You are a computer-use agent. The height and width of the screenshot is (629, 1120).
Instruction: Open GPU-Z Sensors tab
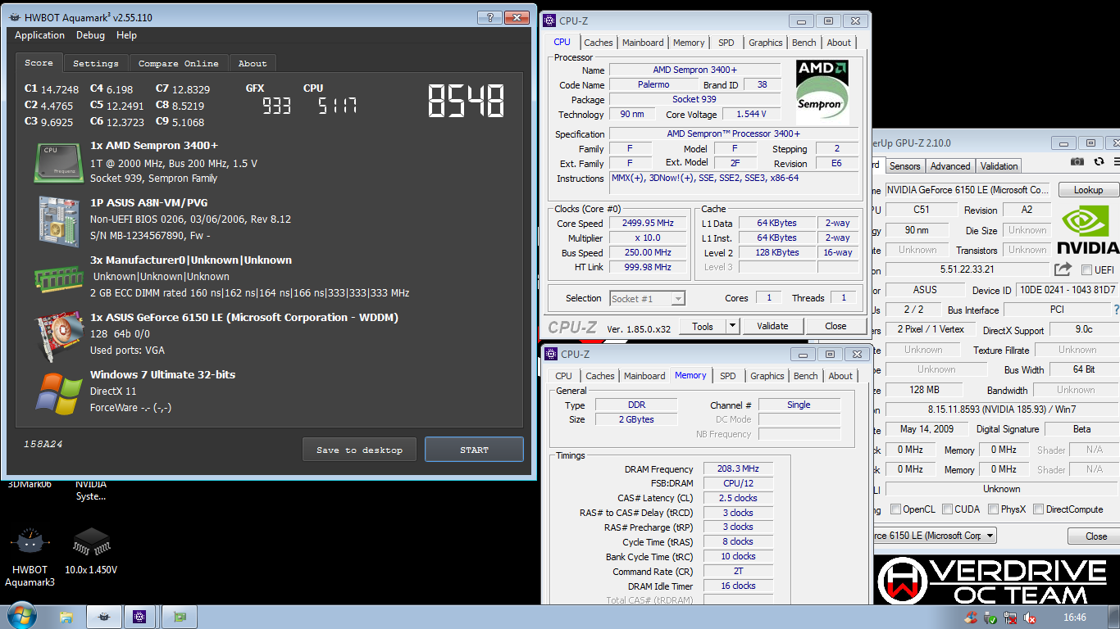(x=905, y=166)
